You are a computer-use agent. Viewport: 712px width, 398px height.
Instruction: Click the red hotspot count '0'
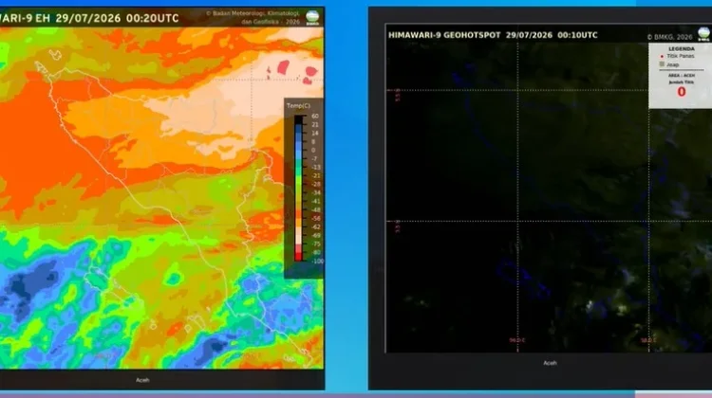point(682,92)
